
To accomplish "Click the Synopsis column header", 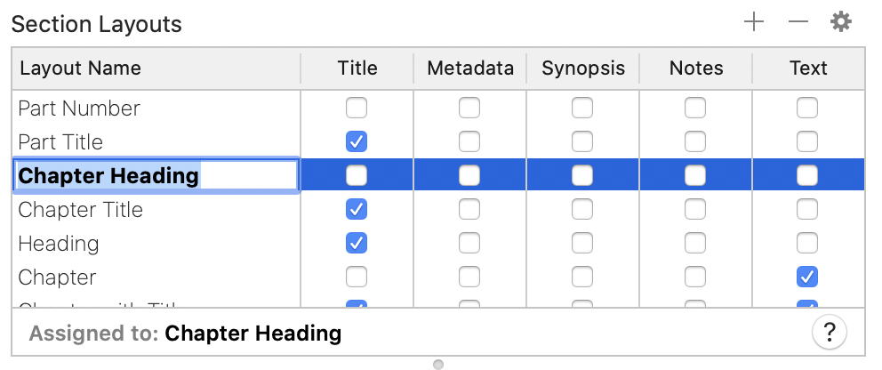I will pyautogui.click(x=583, y=68).
